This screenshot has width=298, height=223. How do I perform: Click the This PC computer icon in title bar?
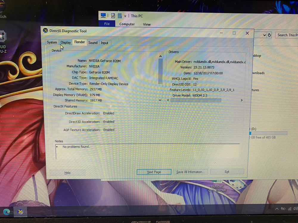point(103,15)
